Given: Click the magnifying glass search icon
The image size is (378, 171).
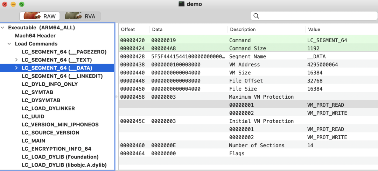Looking at the screenshot, I should [x=256, y=16].
